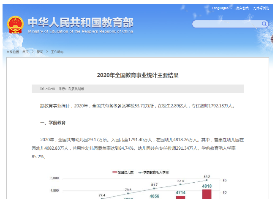Click the 5,000 left axis label
This screenshot has height=203, width=275.
54,178
